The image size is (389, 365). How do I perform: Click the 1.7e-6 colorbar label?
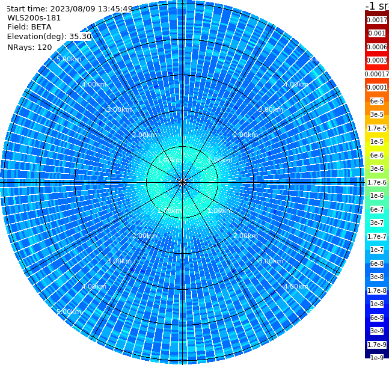click(377, 182)
